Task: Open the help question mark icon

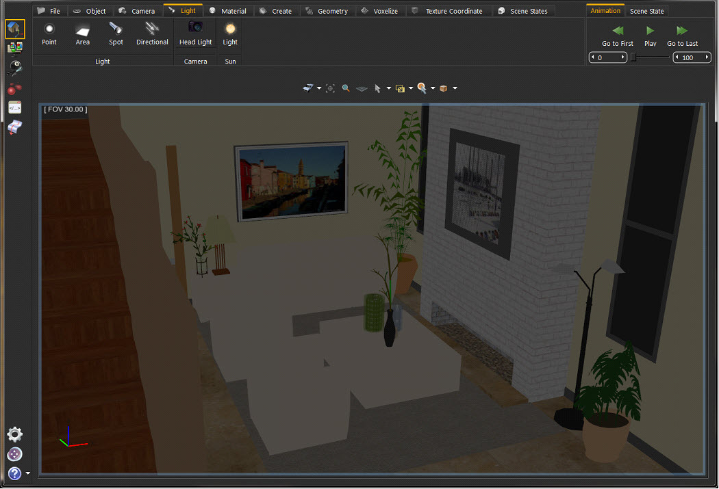Action: tap(14, 473)
